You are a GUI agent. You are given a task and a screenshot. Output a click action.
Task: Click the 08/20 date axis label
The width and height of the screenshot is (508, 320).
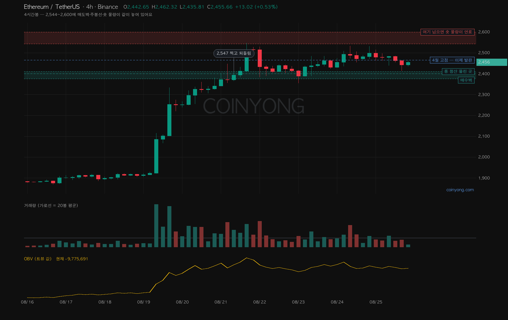pos(182,302)
